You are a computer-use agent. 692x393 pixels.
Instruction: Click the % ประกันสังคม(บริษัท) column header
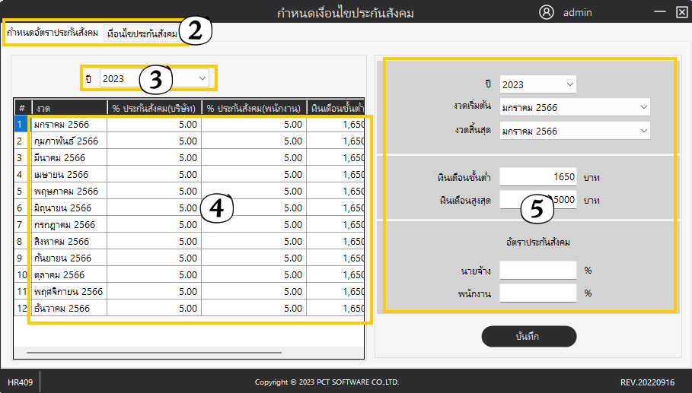[x=154, y=107]
